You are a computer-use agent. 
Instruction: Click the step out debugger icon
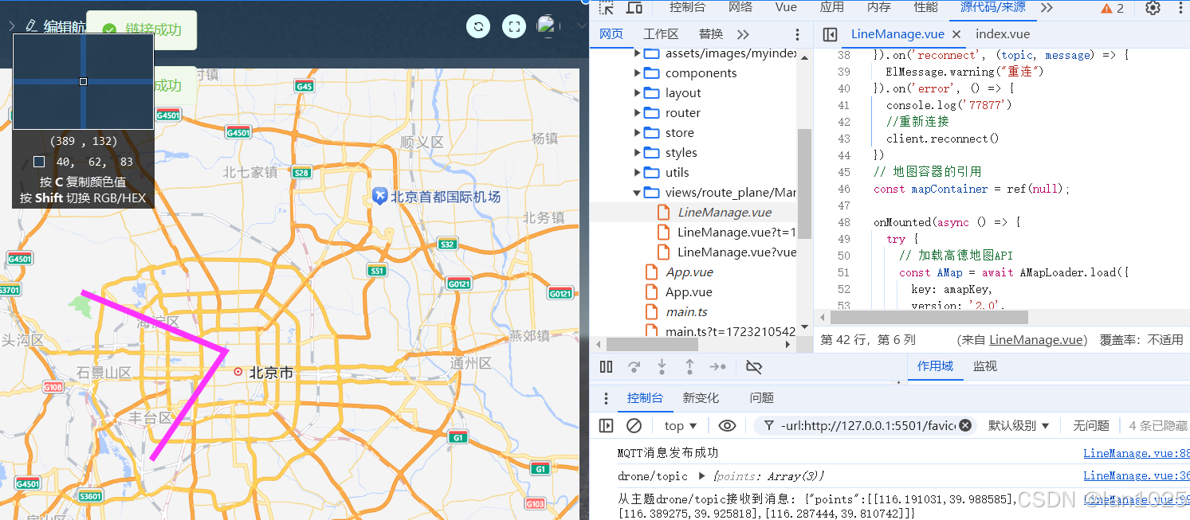[689, 366]
